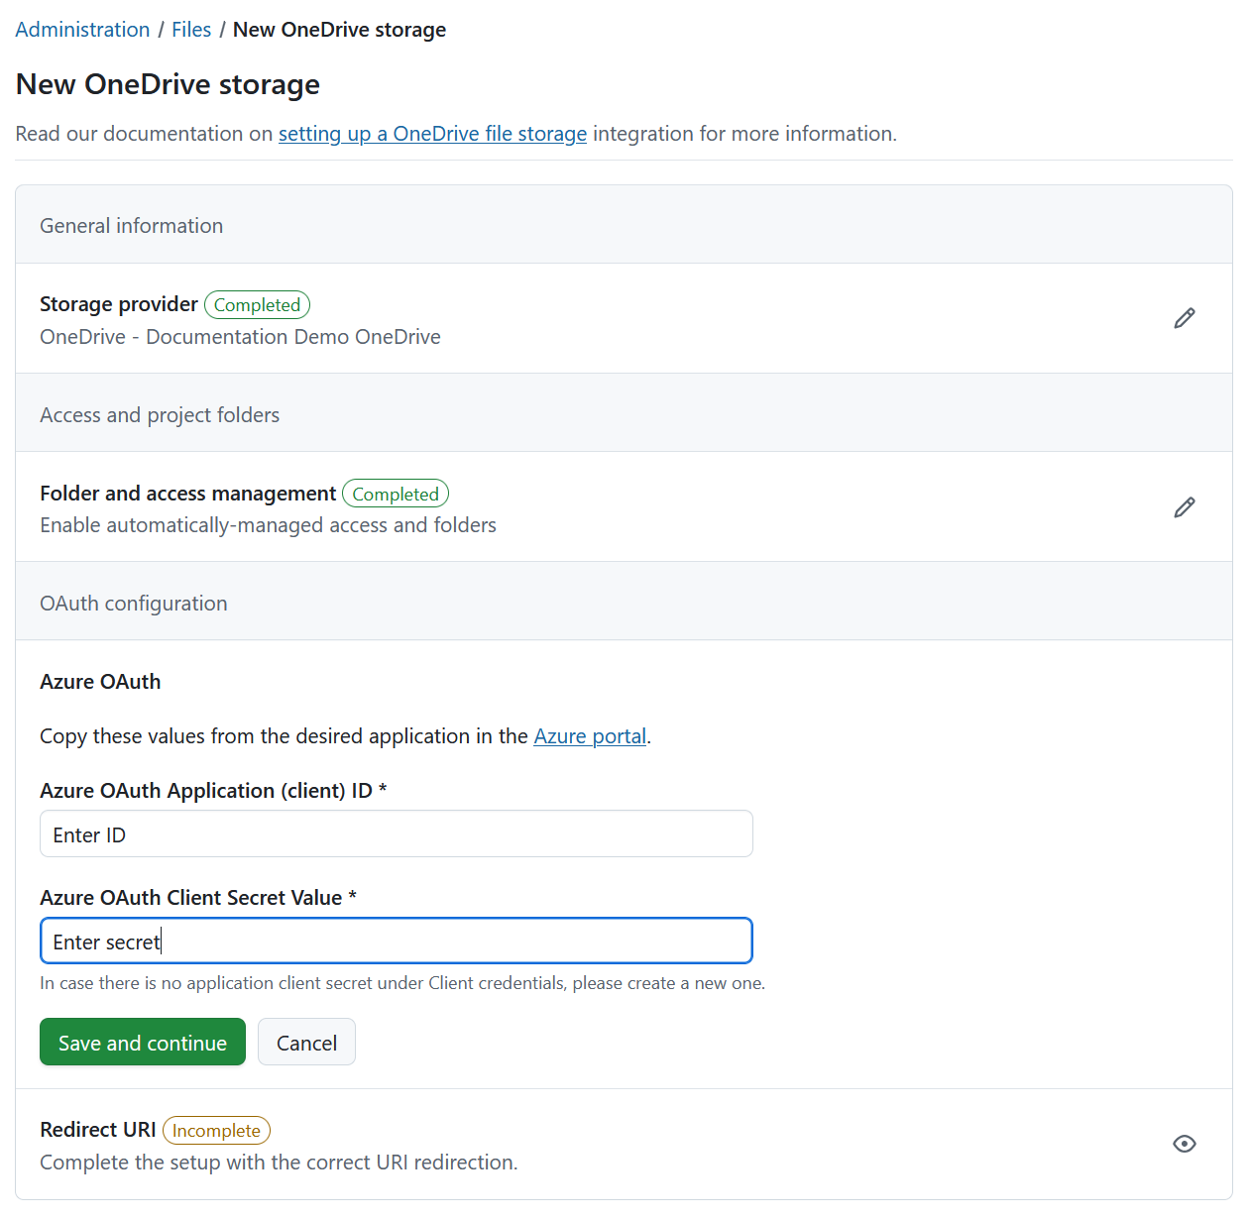Expand the OAuth configuration section
Image resolution: width=1253 pixels, height=1220 pixels.
[x=133, y=603]
